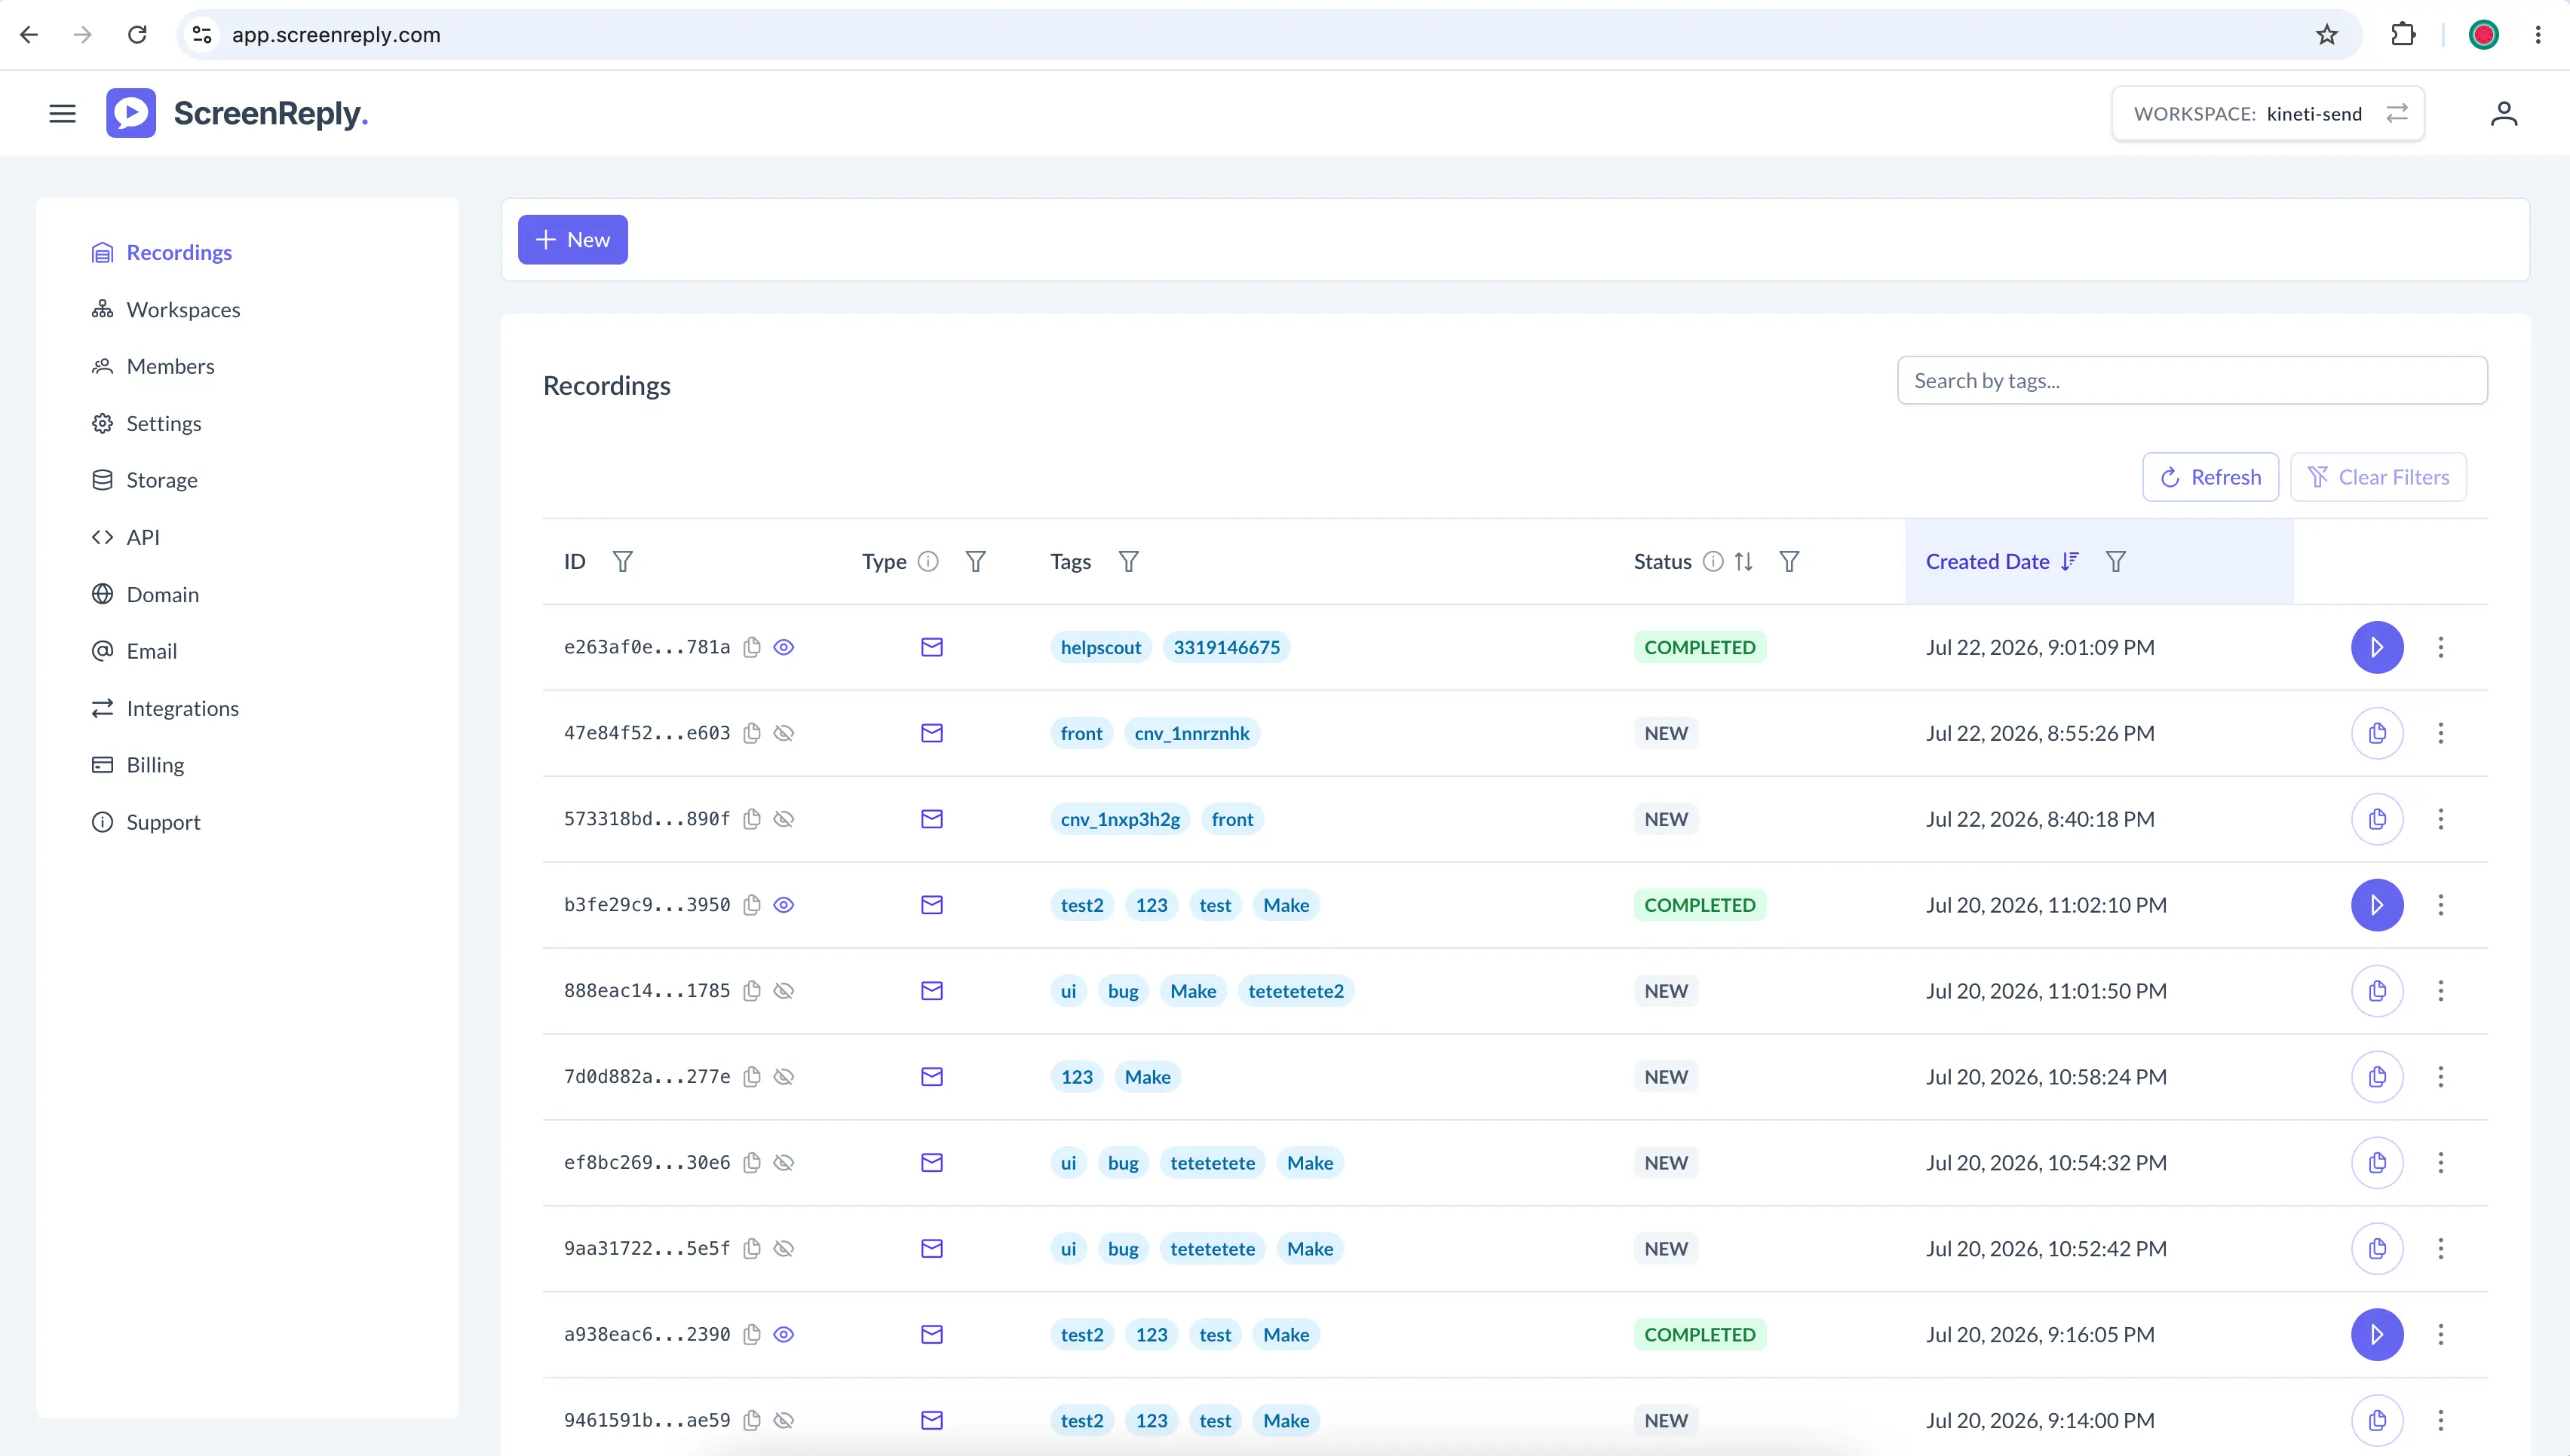This screenshot has height=1456, width=2570.
Task: Create a New recording
Action: click(572, 239)
